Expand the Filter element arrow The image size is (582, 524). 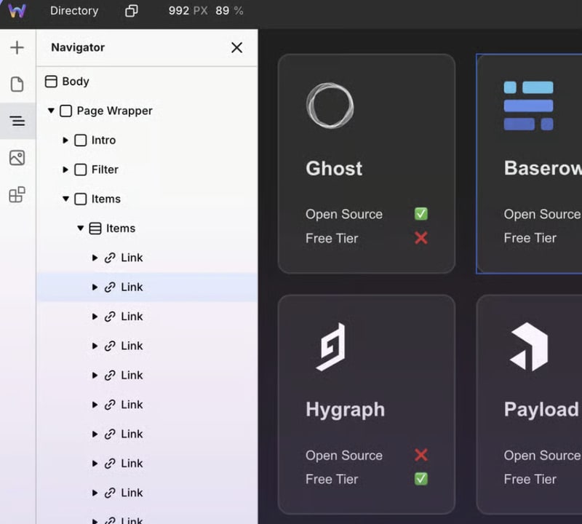coord(65,170)
